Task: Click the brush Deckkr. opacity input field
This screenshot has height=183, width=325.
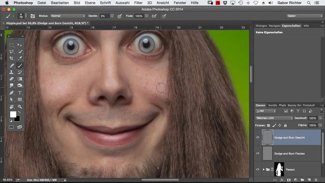Action: (x=104, y=16)
